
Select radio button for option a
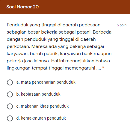(x=10, y=82)
